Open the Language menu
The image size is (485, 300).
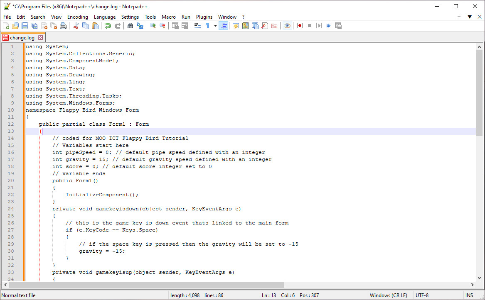coord(105,17)
